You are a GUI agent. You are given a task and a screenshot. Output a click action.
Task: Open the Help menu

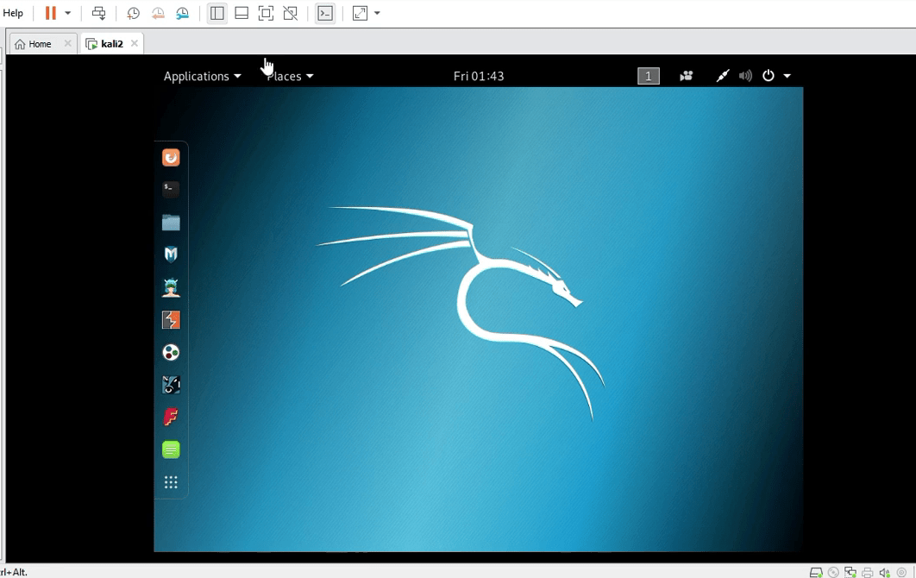point(13,13)
